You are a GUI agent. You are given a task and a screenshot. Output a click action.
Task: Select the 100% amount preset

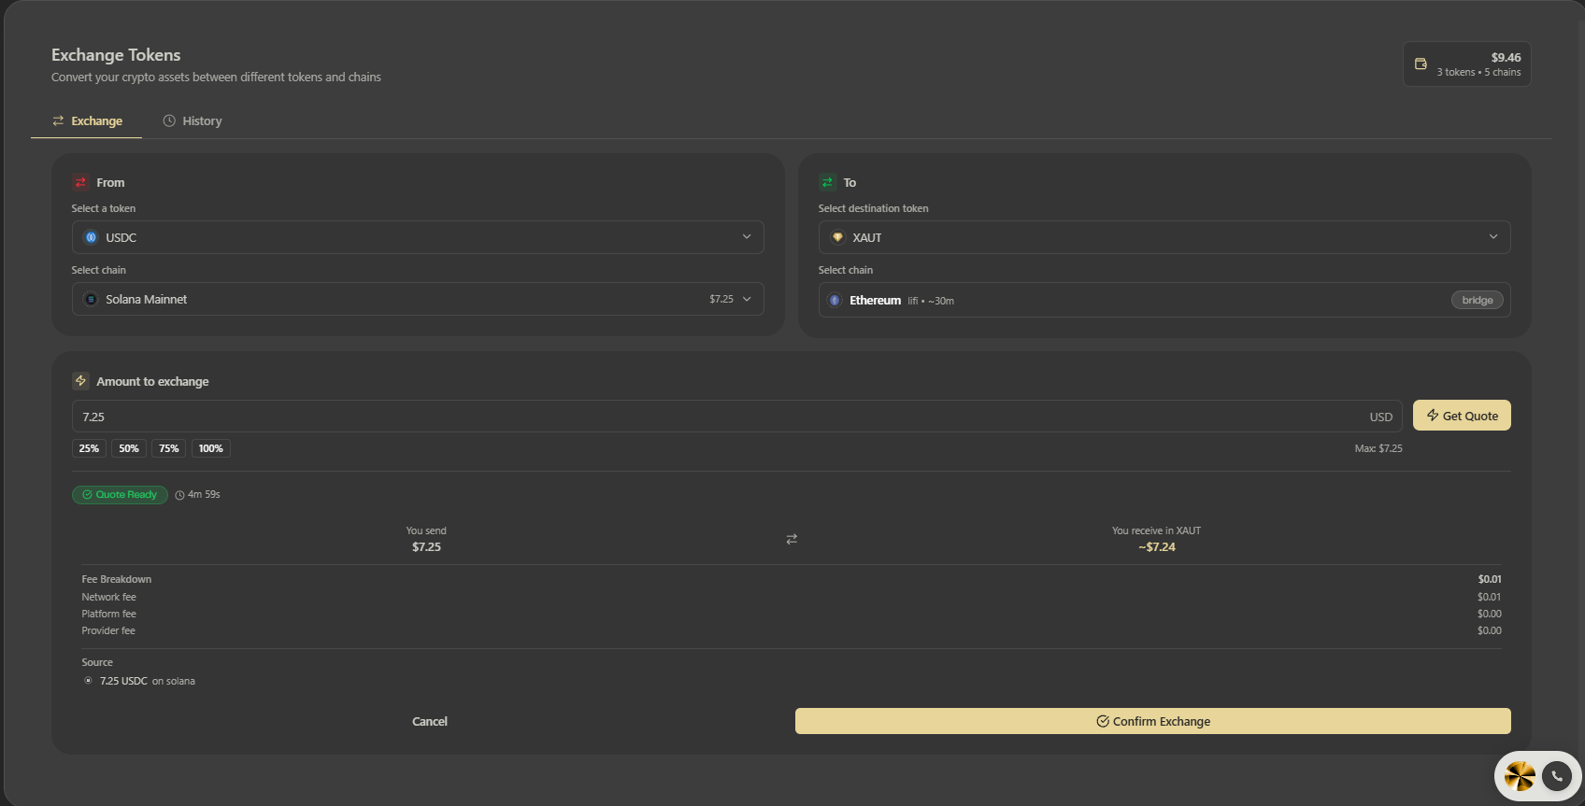pyautogui.click(x=211, y=448)
